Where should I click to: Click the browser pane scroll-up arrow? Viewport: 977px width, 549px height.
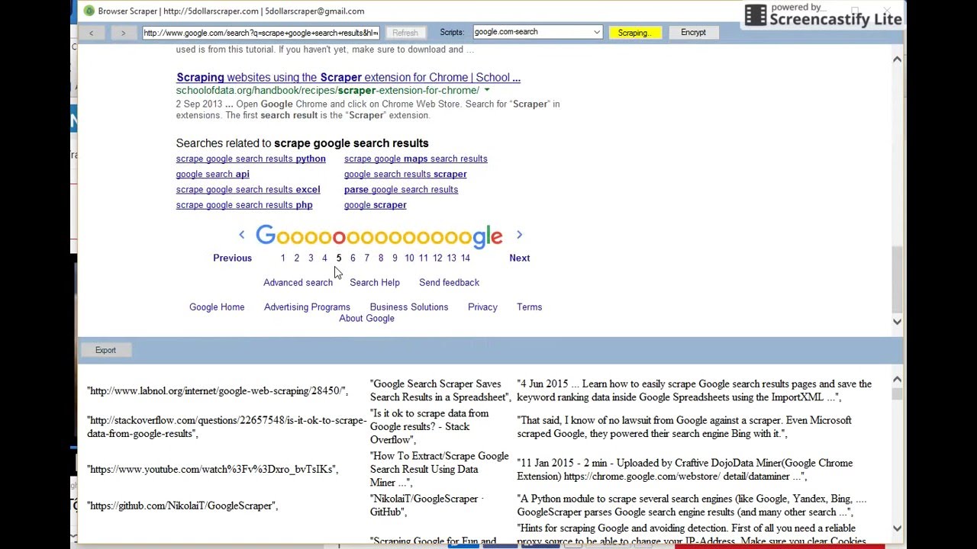click(897, 59)
